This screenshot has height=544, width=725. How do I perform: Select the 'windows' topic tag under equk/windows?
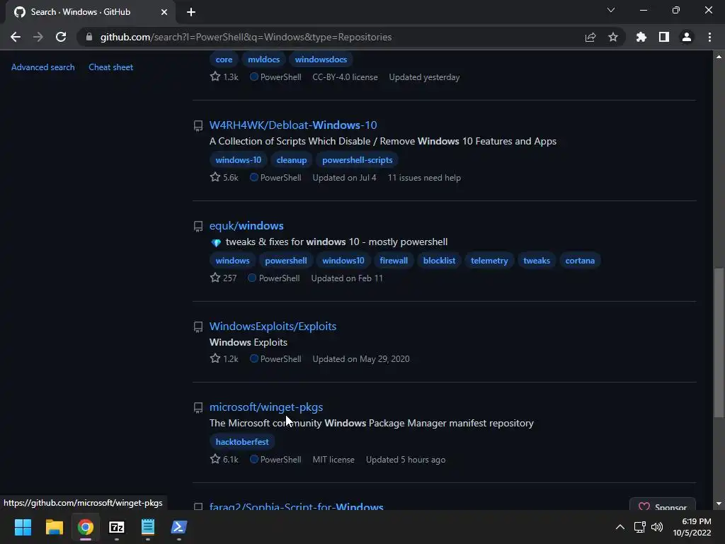(232, 261)
